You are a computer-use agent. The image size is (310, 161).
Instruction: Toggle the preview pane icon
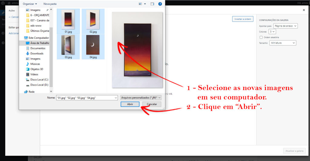(152, 4)
